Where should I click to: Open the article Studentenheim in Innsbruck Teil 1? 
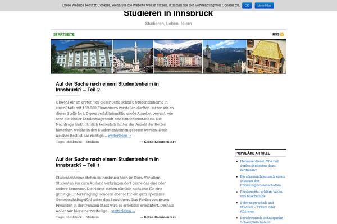107,162
